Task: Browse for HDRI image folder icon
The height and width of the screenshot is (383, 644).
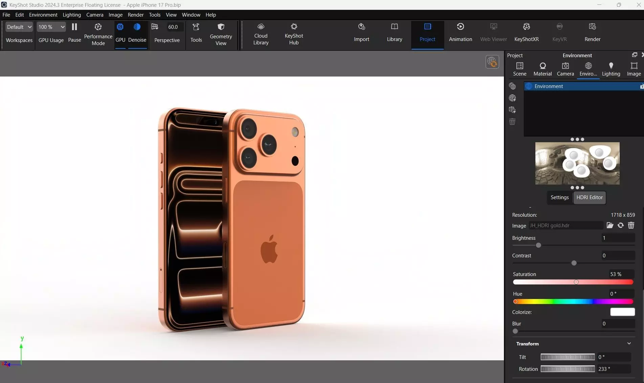Action: [x=610, y=225]
